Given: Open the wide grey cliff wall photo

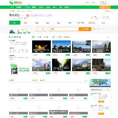Looking at the screenshot, I should (81, 65).
